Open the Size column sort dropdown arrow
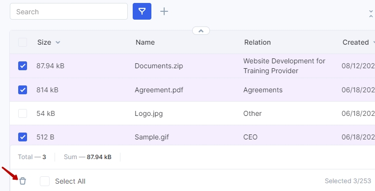 pyautogui.click(x=58, y=42)
